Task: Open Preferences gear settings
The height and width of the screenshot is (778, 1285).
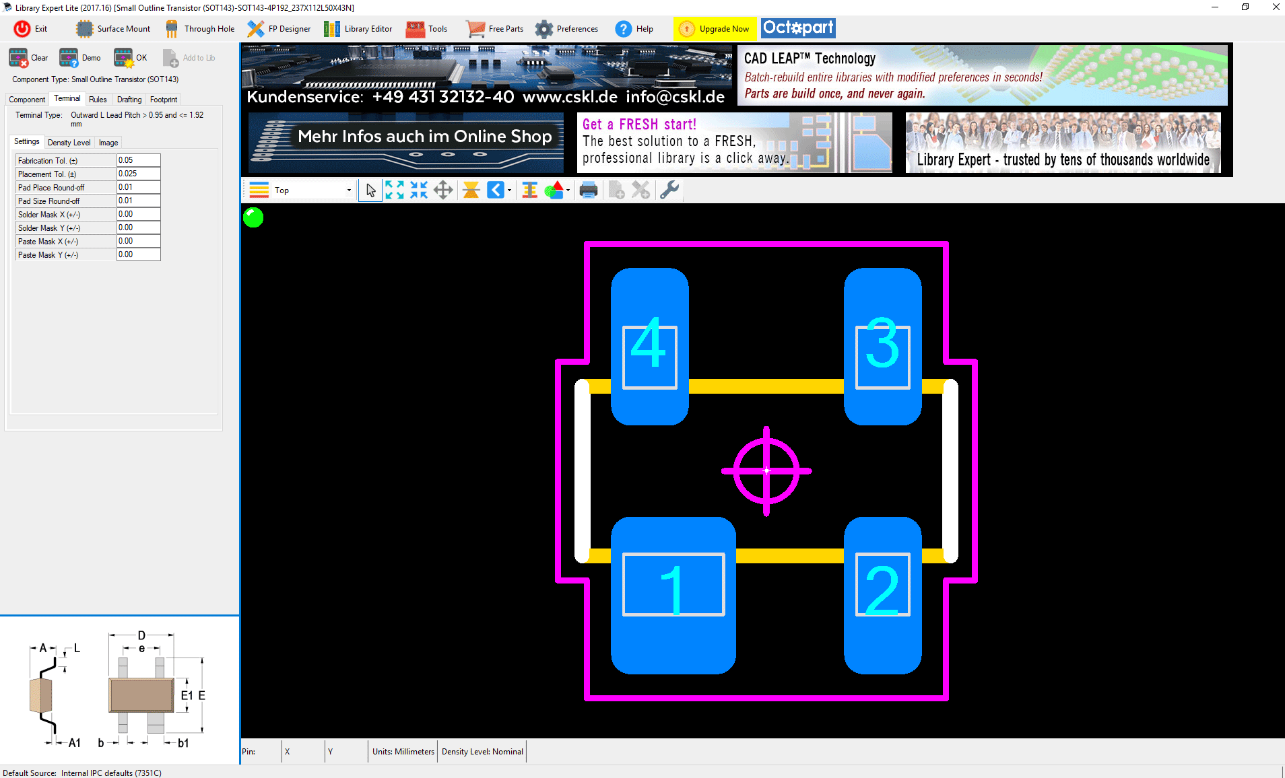Action: click(x=566, y=28)
